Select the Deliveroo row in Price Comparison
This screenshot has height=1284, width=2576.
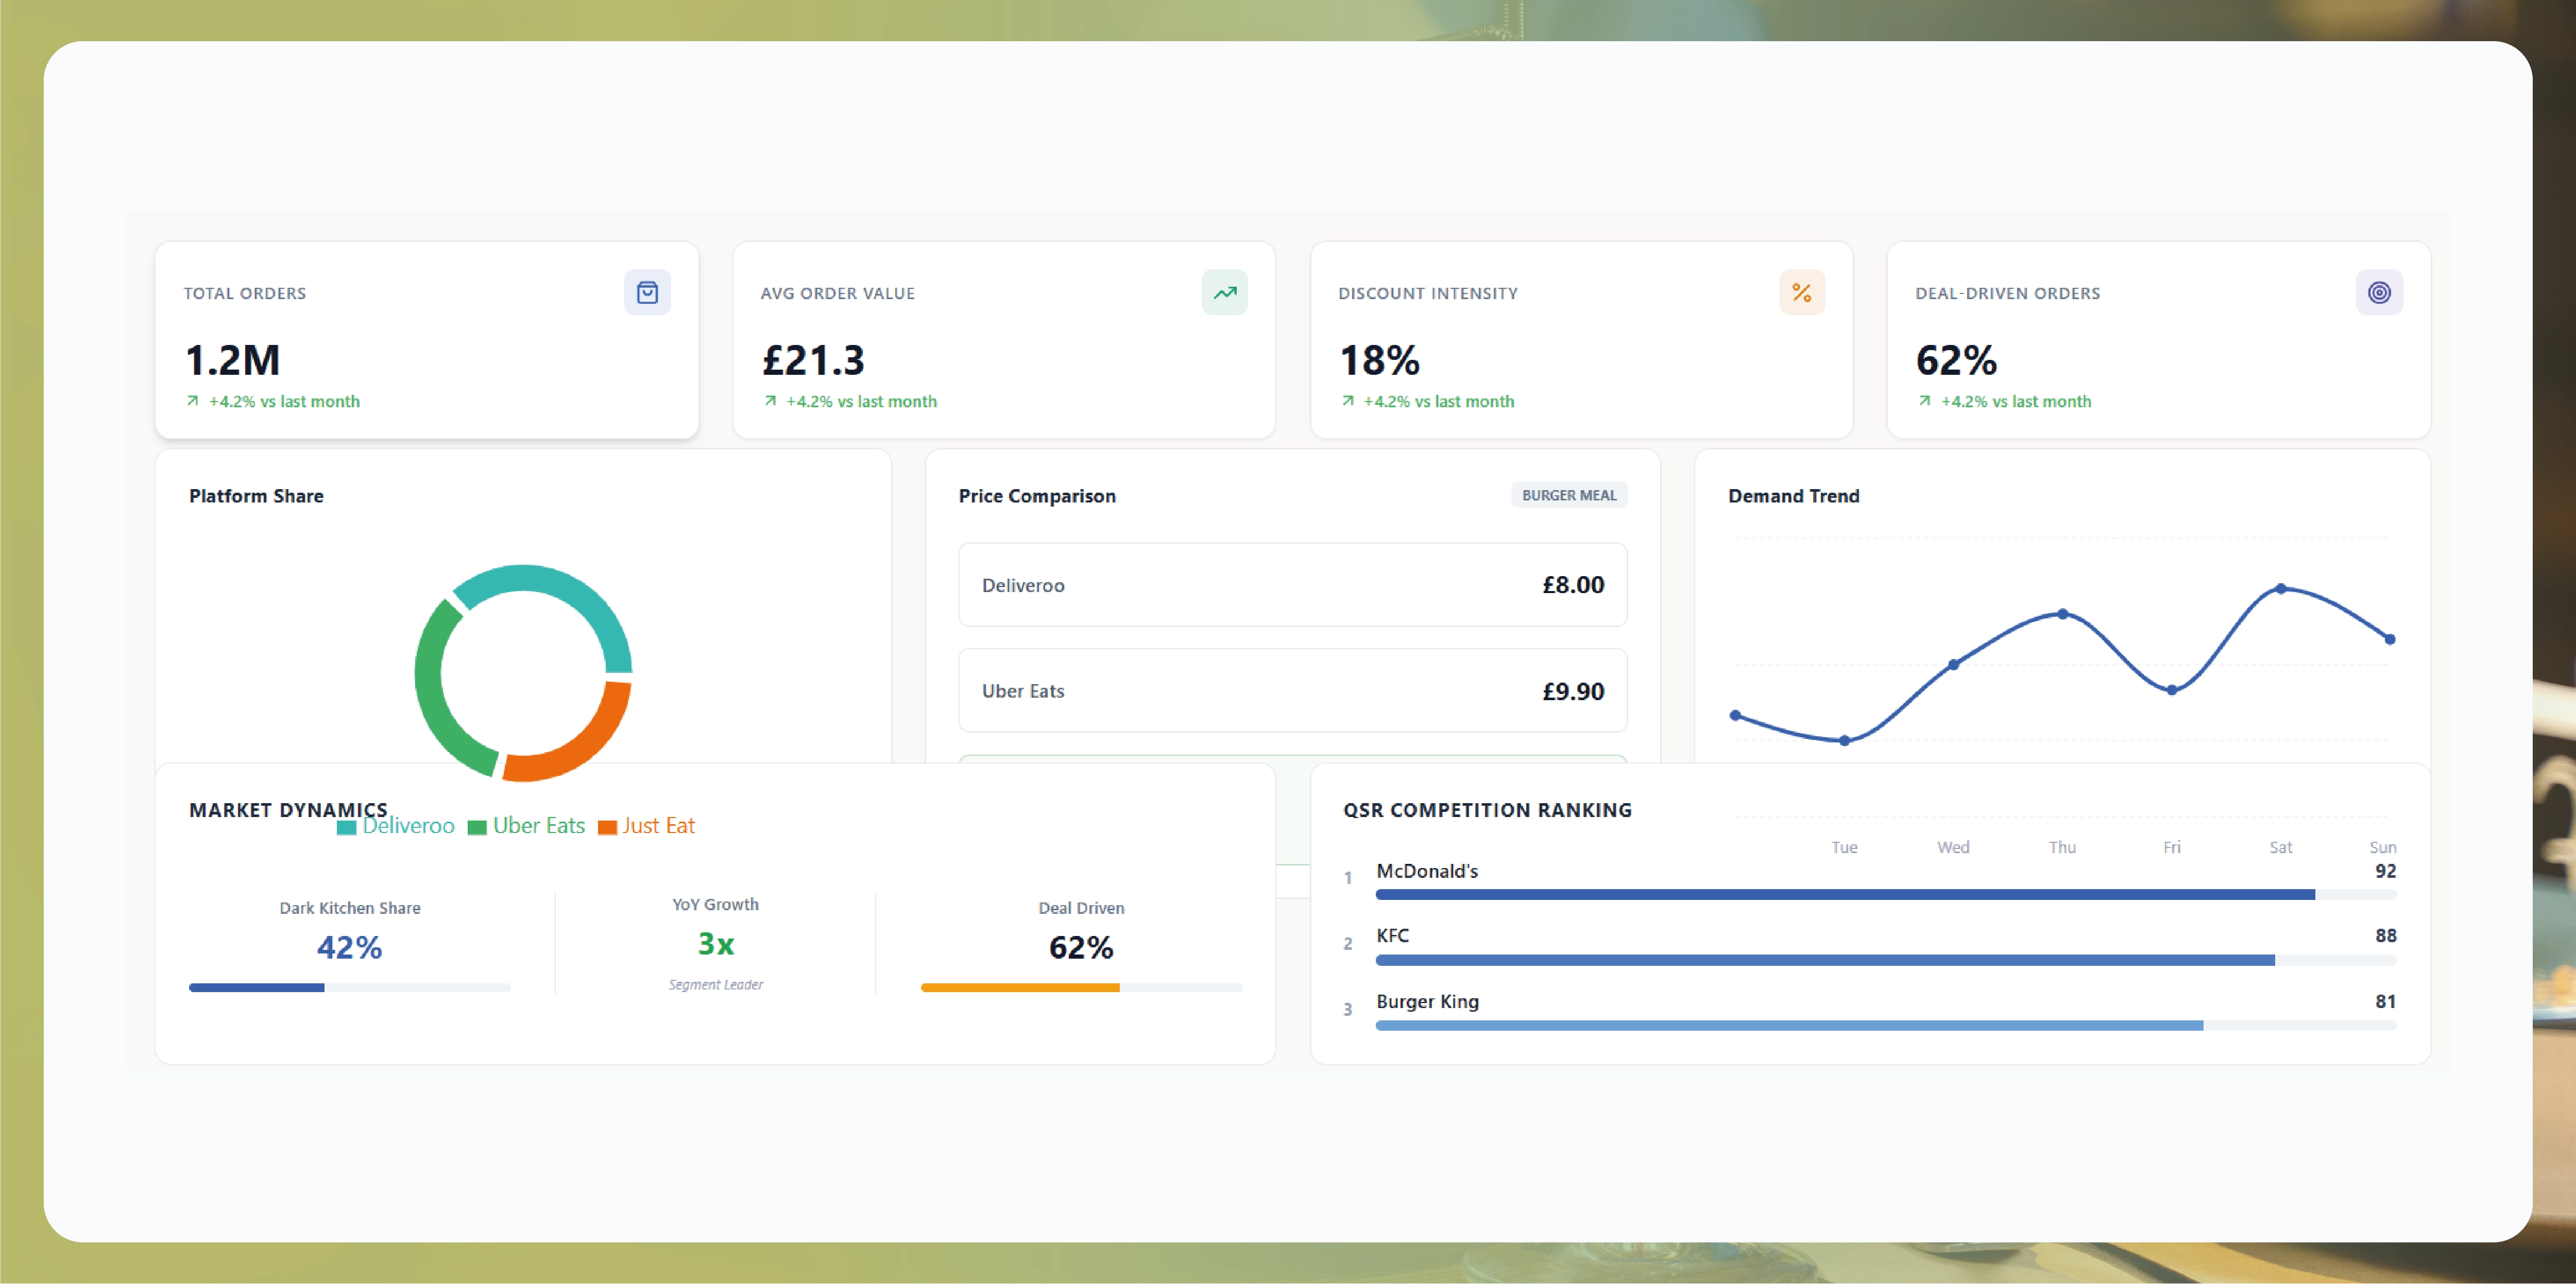coord(1292,584)
